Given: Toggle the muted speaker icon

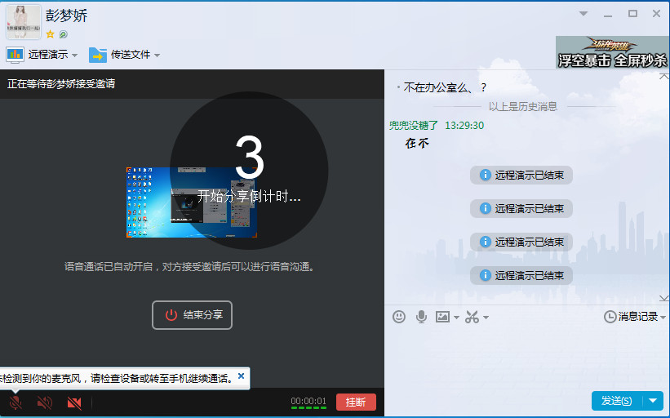Looking at the screenshot, I should point(45,402).
